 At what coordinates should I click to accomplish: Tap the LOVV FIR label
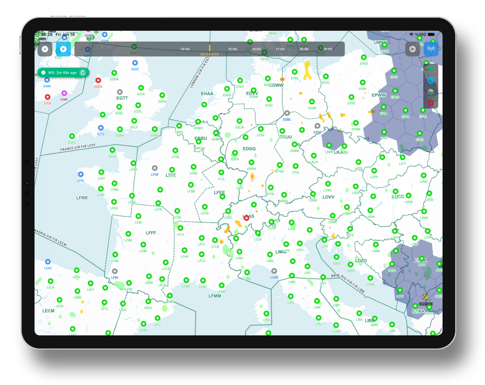tap(328, 197)
